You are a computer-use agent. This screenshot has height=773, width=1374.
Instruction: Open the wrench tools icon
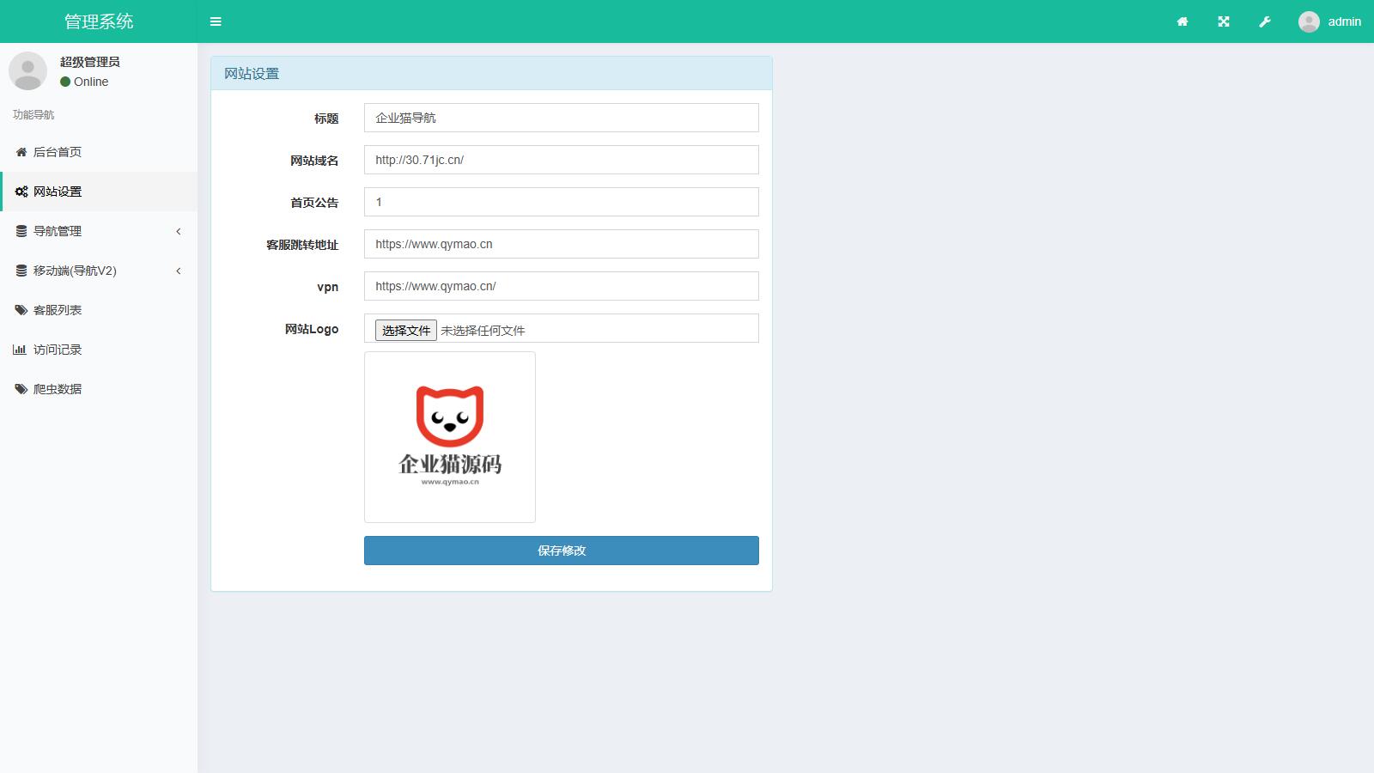[x=1265, y=21]
